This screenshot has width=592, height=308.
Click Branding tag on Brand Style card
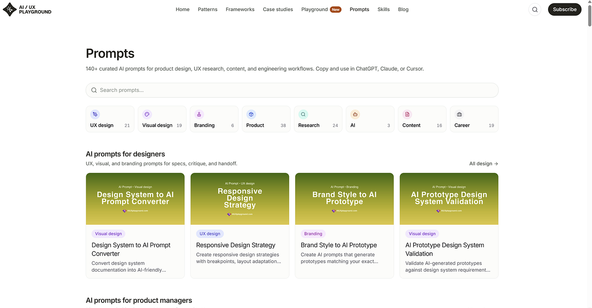(313, 234)
